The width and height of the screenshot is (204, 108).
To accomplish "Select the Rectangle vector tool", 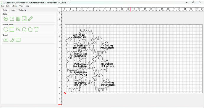I will point(12,29).
